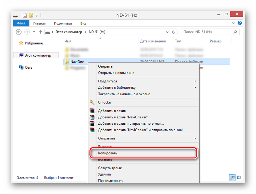Screen dimensions: 256x194
Task: Click the Properties icon in quick access toolbar
Action: 25,15
